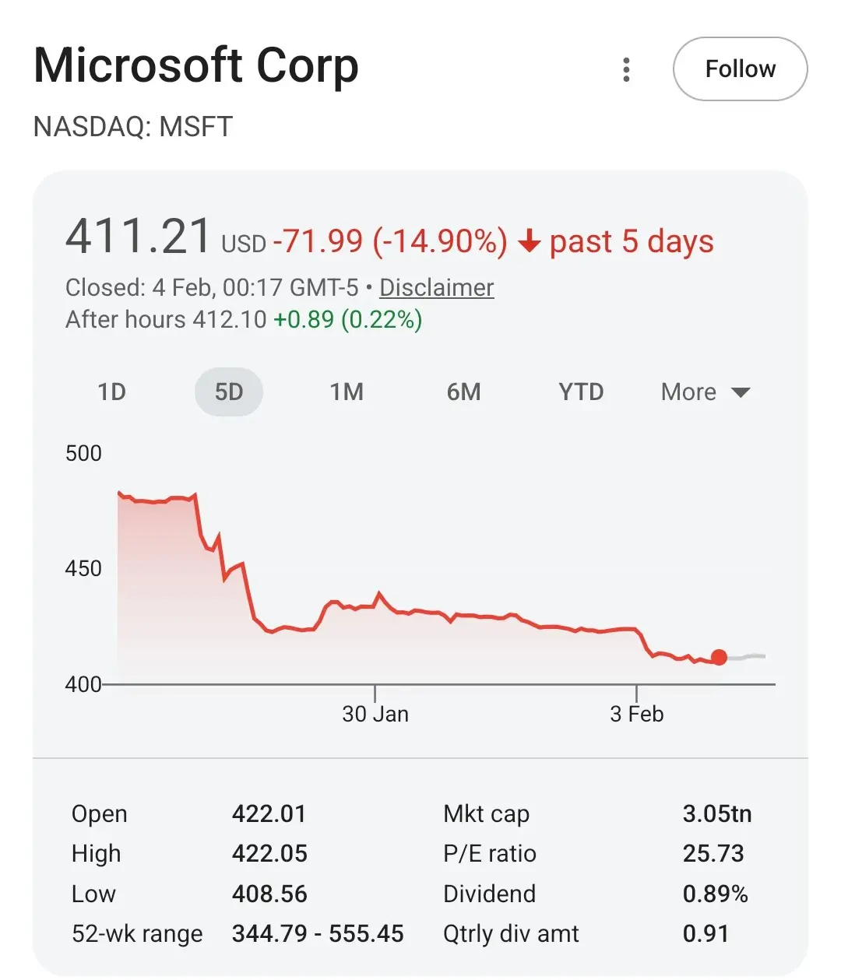Click the P/E ratio value
The image size is (841, 980).
click(x=713, y=854)
